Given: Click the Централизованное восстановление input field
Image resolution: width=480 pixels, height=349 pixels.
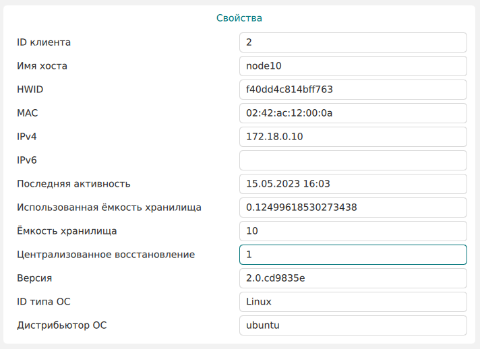Looking at the screenshot, I should (353, 255).
